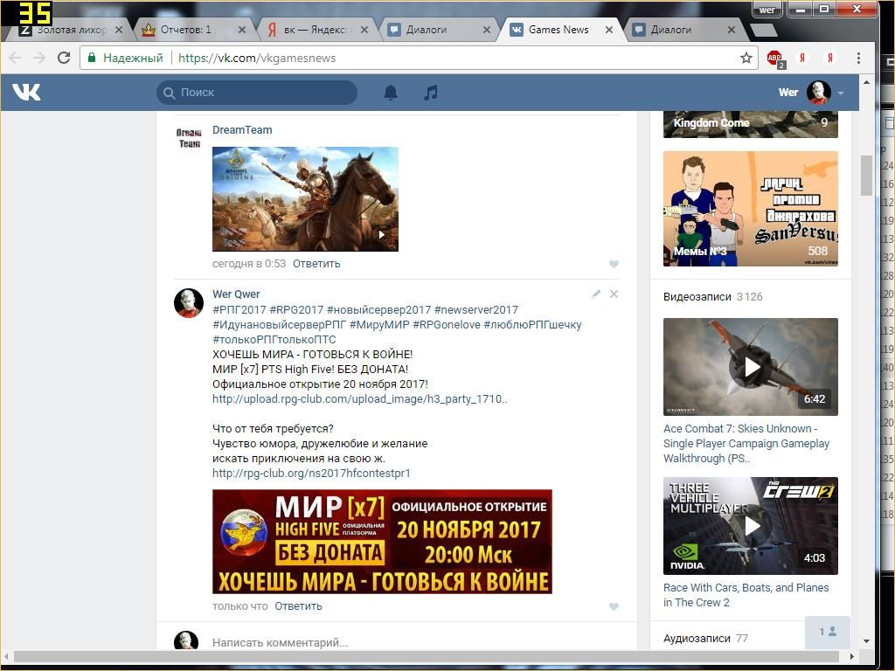Go forward with browser forward arrow

point(38,58)
